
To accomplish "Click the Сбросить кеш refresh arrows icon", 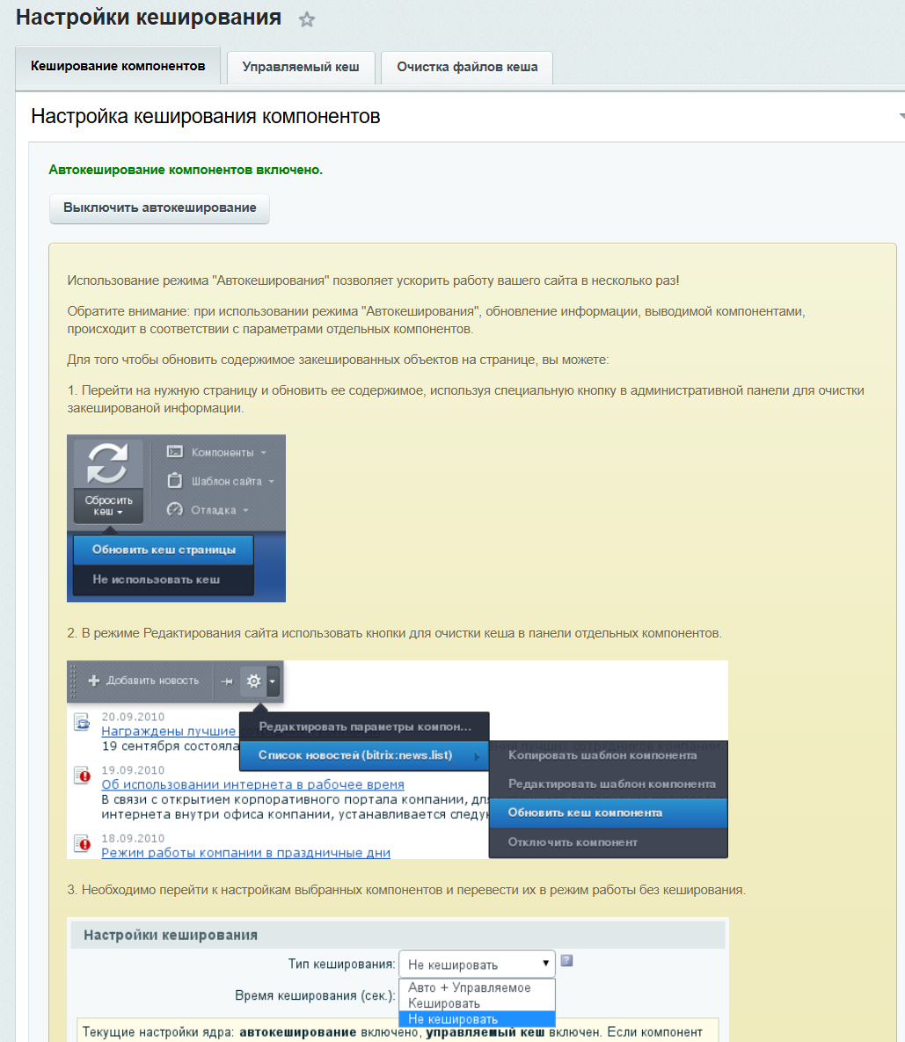I will point(107,463).
